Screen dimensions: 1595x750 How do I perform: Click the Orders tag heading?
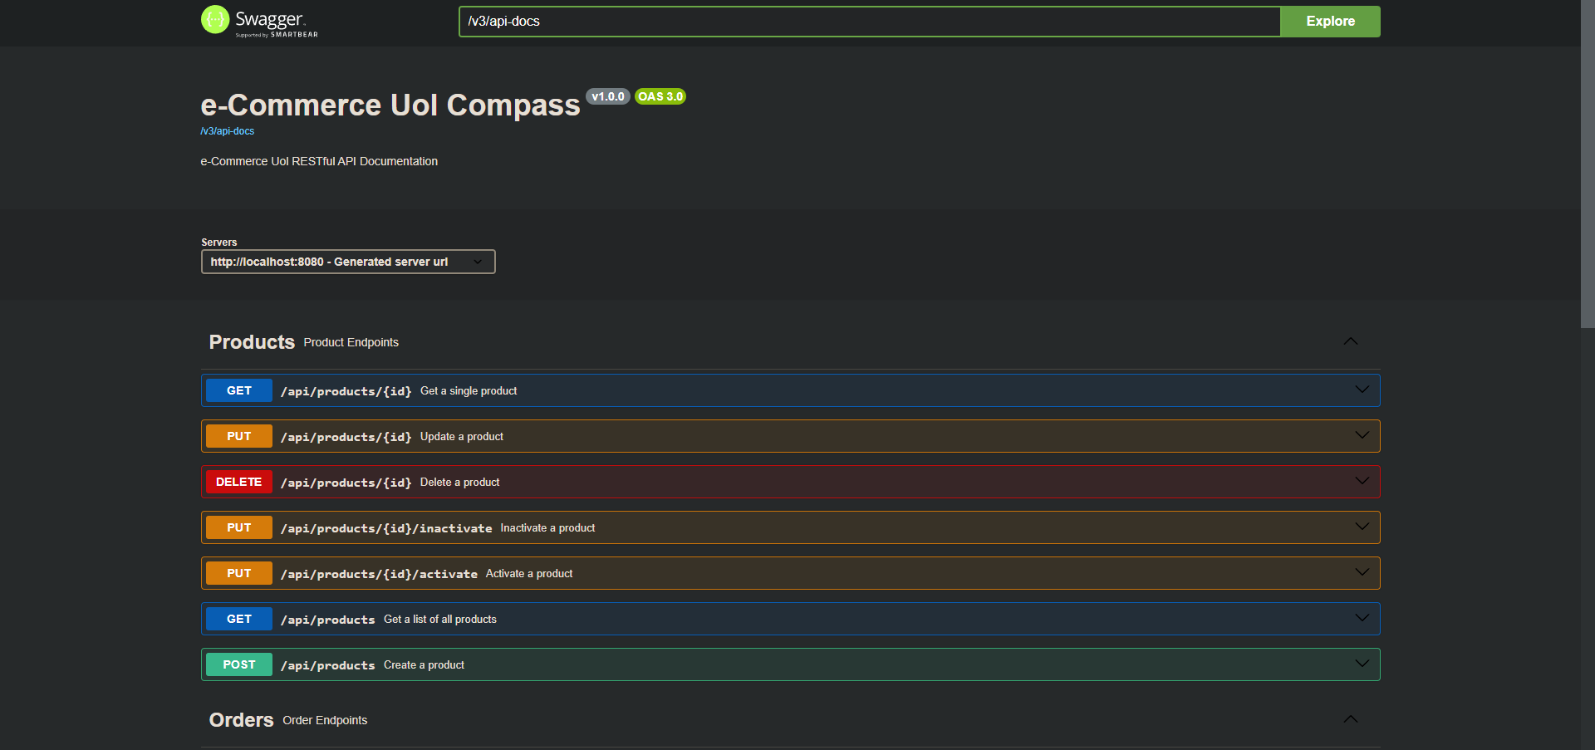(241, 720)
